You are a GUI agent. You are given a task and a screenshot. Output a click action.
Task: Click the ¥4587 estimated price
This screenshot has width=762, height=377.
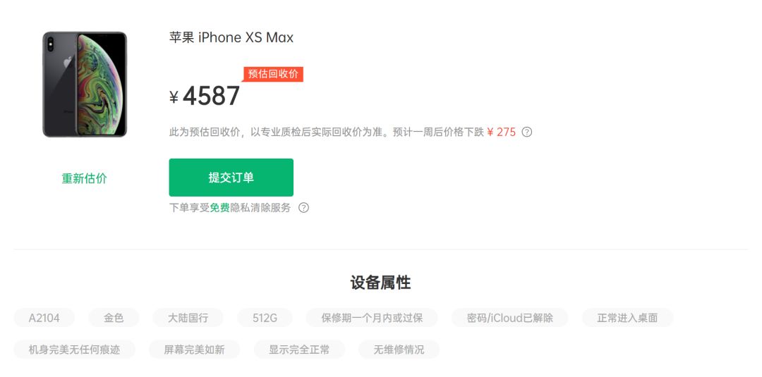pyautogui.click(x=205, y=96)
